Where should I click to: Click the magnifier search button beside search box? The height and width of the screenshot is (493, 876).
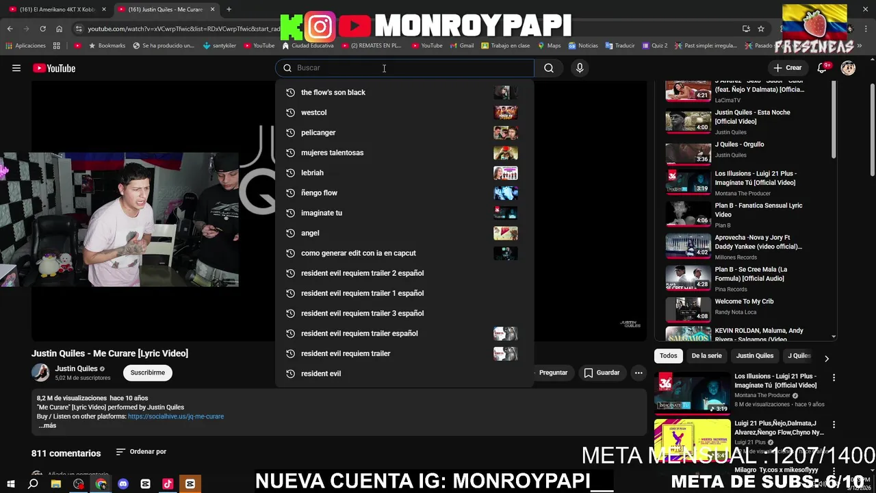(x=549, y=68)
